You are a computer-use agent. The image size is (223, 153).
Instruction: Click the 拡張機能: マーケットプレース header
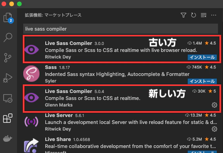[x=53, y=15]
